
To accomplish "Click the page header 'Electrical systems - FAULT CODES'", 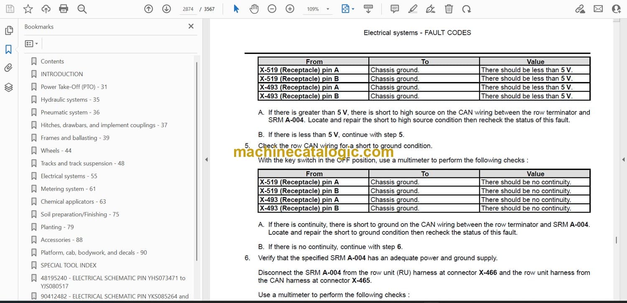I will 417,33.
